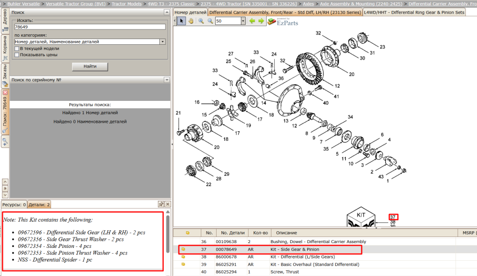Zoom out of the parts diagram
Screen dimensions: 477x276
(x=210, y=21)
